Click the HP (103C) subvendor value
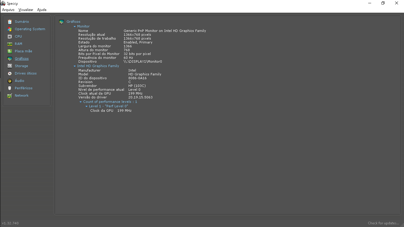Screen dimensions: 404x227 (x=137, y=86)
